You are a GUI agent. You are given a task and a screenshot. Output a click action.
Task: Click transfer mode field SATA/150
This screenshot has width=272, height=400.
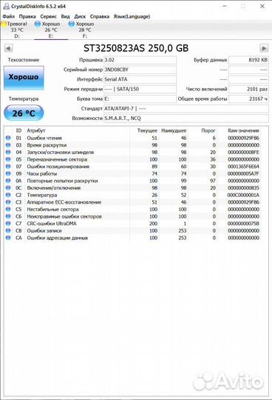pyautogui.click(x=140, y=89)
